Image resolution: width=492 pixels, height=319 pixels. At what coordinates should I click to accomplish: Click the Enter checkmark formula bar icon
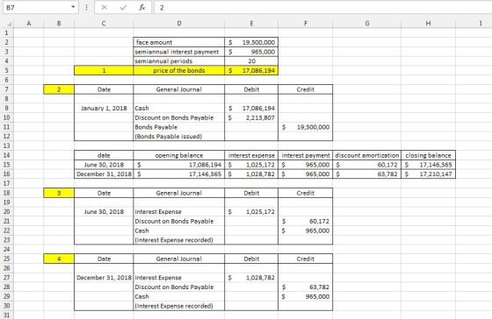[123, 8]
